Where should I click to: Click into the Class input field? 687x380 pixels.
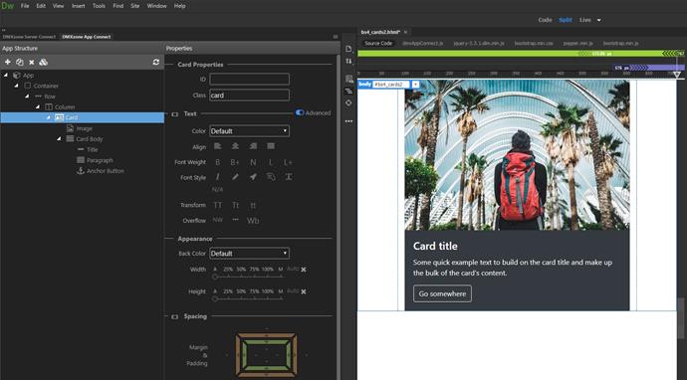(x=249, y=95)
